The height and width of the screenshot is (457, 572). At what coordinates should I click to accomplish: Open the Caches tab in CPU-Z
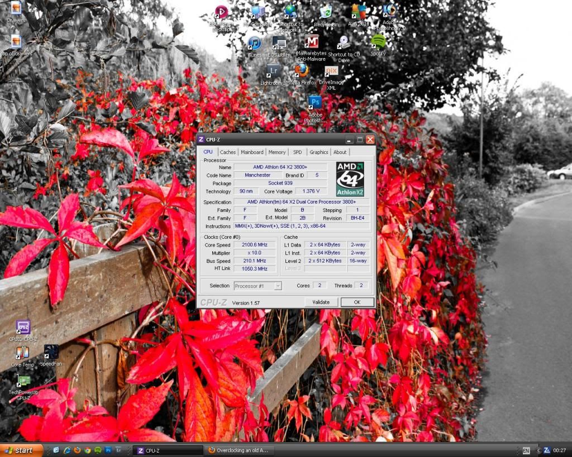point(228,152)
